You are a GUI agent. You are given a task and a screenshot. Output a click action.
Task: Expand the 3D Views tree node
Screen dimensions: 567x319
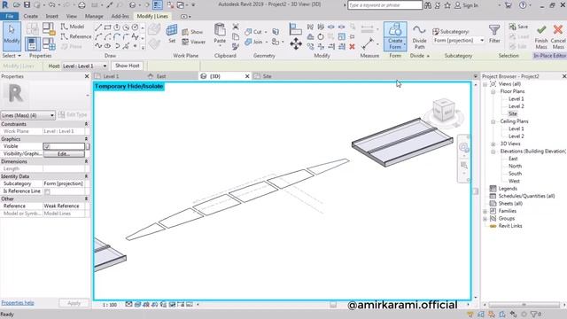coord(493,144)
